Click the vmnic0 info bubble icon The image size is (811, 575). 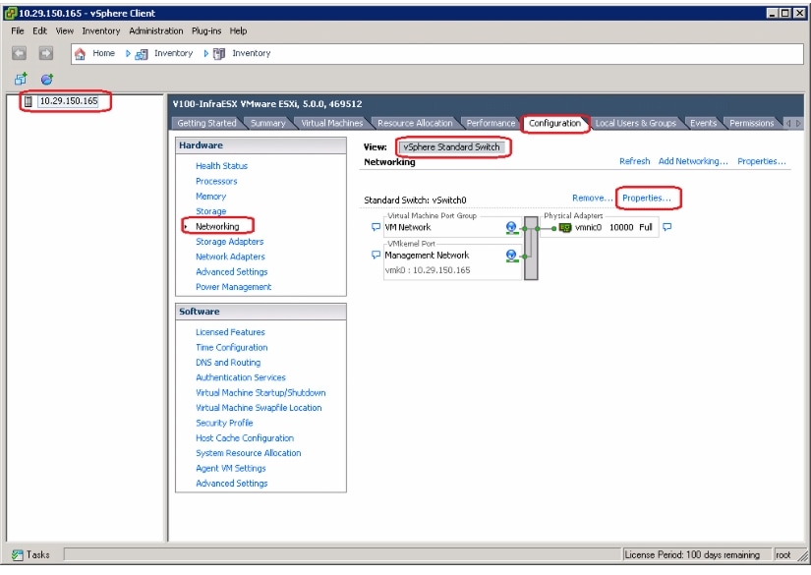[x=667, y=227]
